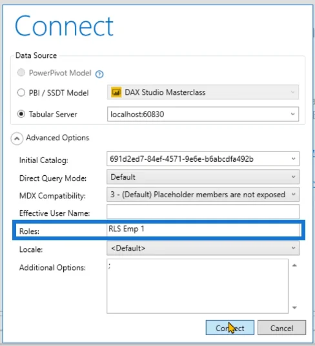This screenshot has height=346, width=315.
Task: Open the Locale dropdown
Action: (203, 248)
